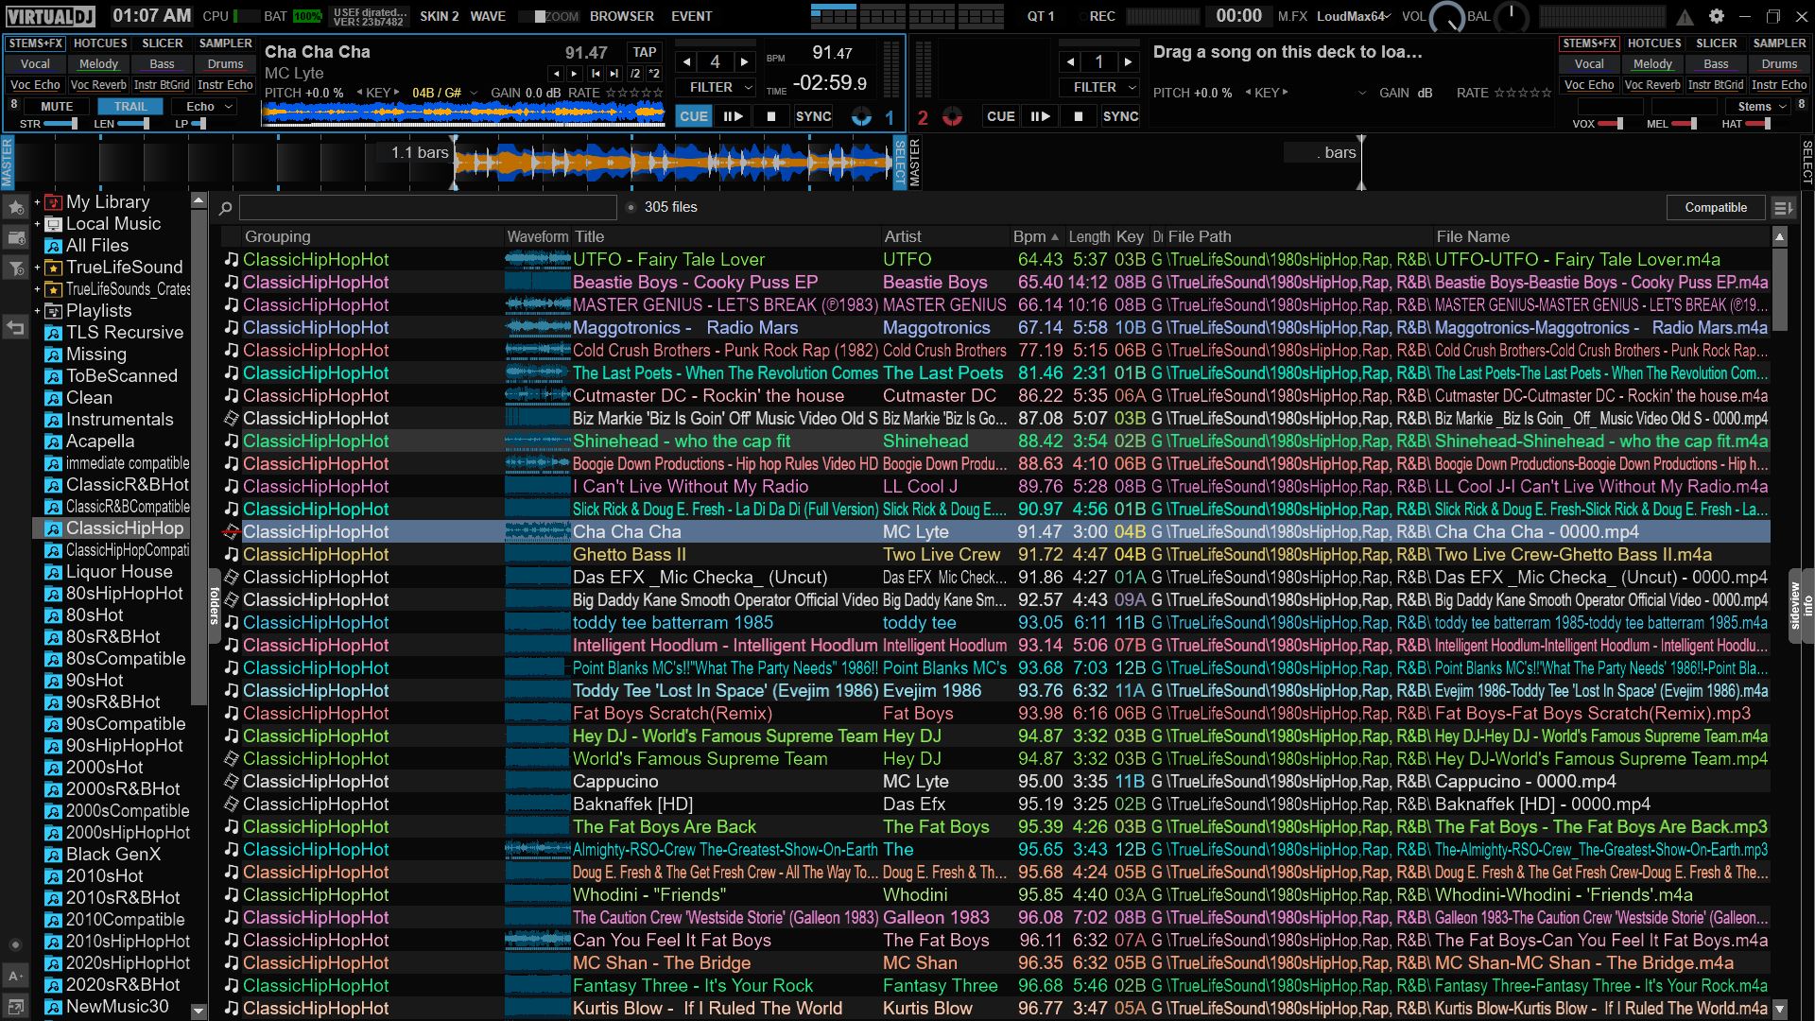Image resolution: width=1815 pixels, height=1021 pixels.
Task: Expand the My Library tree node
Action: [37, 202]
